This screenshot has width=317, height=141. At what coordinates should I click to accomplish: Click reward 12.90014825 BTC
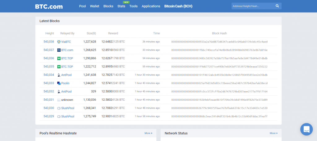point(113,116)
